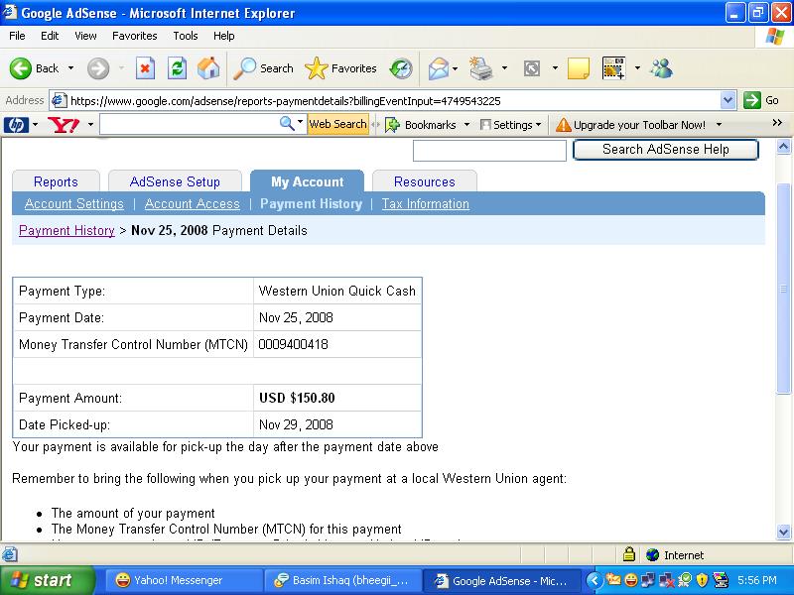Stop page loading with the red X icon
Screen dimensions: 794x595
click(x=145, y=68)
